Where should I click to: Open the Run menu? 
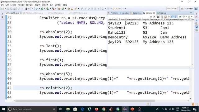click(x=51, y=5)
